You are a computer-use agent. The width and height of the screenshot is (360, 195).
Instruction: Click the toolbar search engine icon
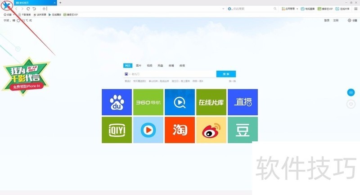point(229,9)
